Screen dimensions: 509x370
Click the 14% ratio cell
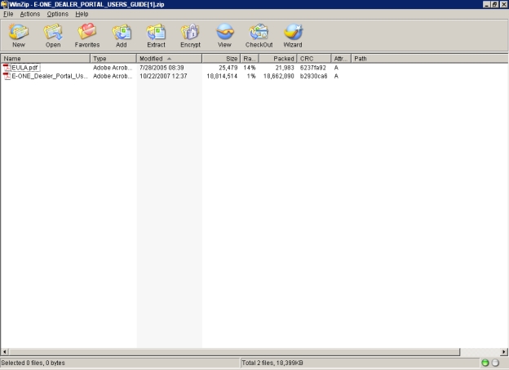pos(250,68)
